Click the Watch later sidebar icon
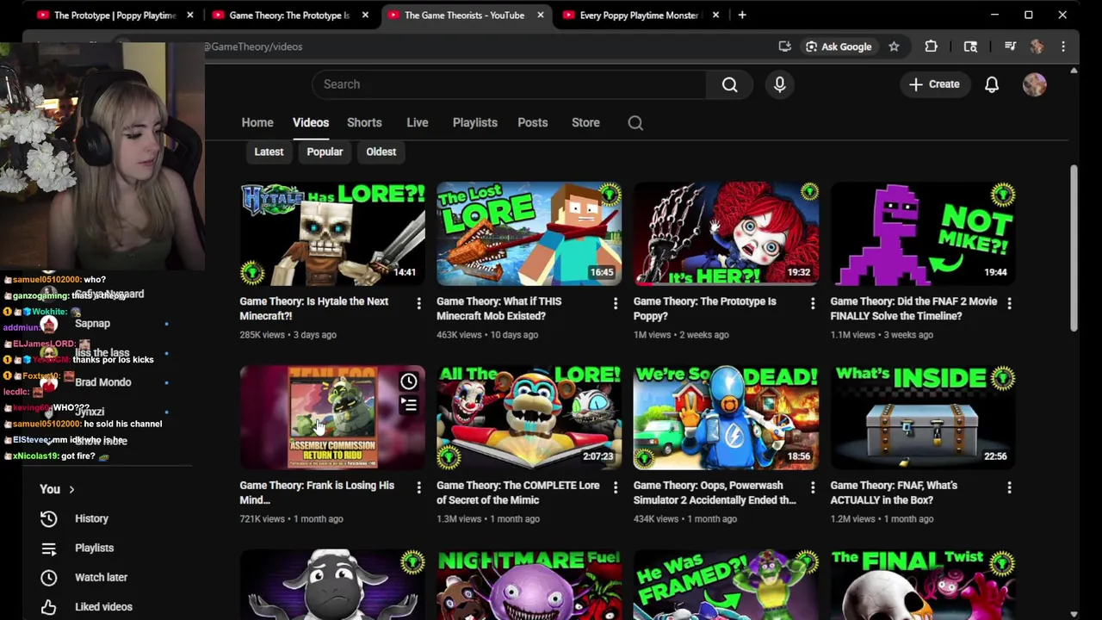The image size is (1102, 620). [49, 578]
